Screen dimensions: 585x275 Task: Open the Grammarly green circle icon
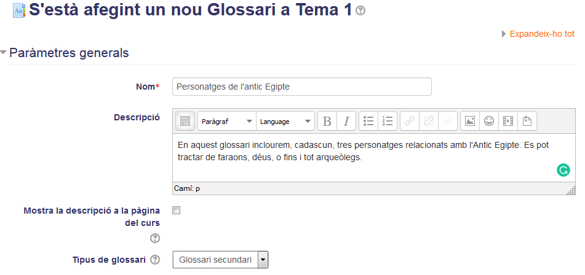coord(563,170)
